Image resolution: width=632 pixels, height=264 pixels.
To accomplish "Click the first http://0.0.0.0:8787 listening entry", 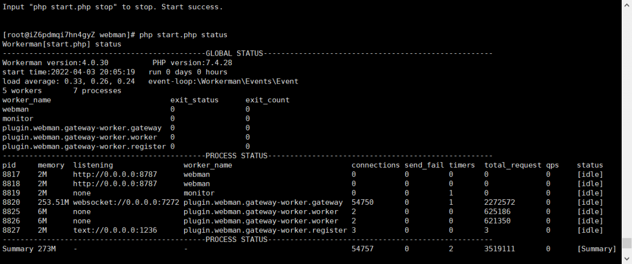I will [x=115, y=175].
